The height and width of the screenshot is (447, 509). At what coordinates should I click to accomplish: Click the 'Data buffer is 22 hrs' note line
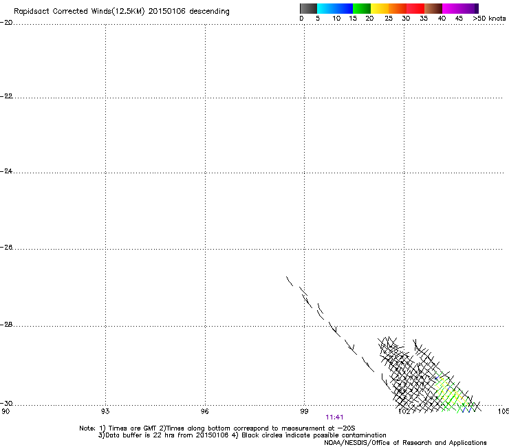coord(242,435)
